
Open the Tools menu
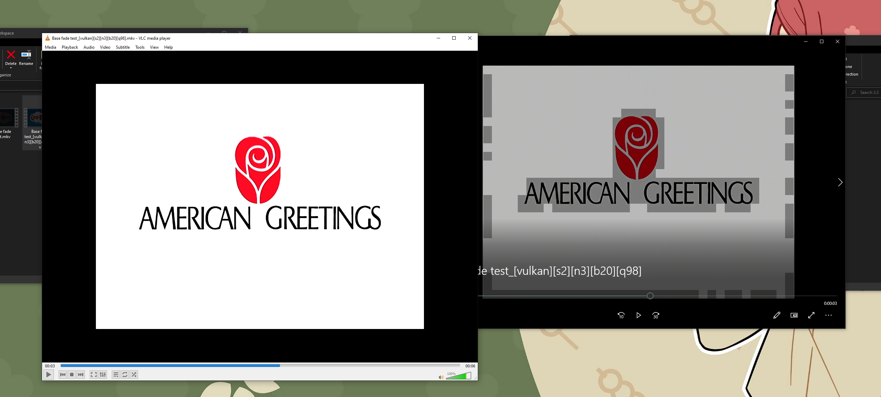click(140, 47)
